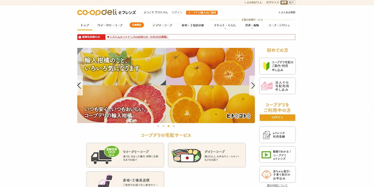374x187 pixels.
Task: Click the baby face discount icon
Action: [x=266, y=174]
